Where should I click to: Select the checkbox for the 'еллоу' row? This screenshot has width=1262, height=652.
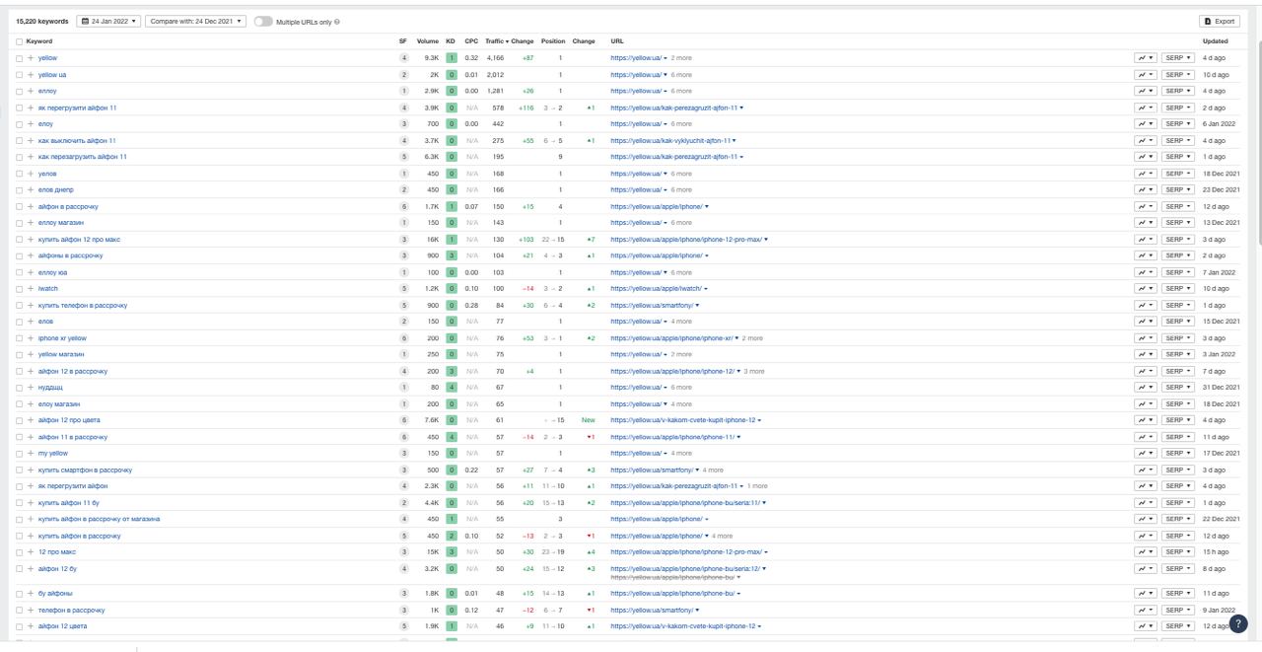[x=19, y=92]
